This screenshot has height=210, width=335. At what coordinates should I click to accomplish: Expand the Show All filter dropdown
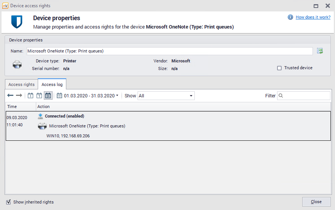pyautogui.click(x=166, y=96)
